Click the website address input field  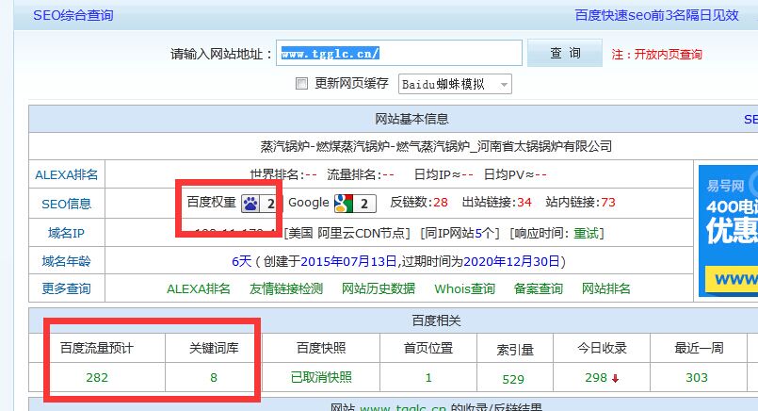coord(399,54)
